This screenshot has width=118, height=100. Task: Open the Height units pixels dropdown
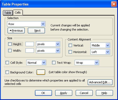point(48,44)
